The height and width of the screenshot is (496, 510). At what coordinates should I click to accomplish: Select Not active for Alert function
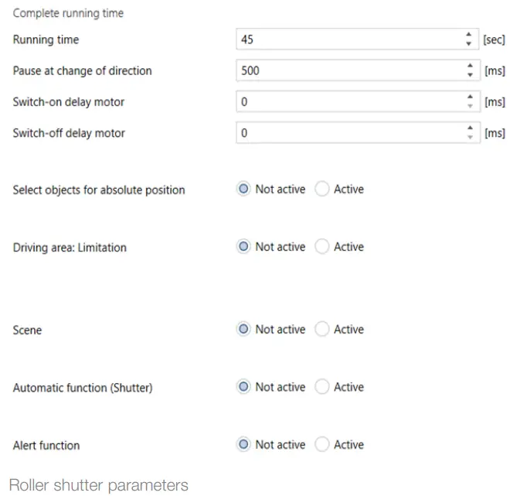point(244,445)
